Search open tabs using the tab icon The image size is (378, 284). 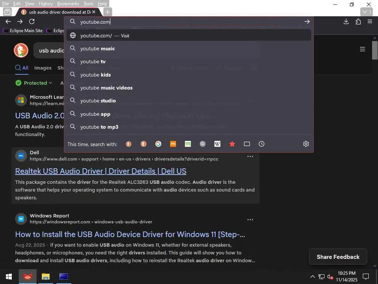(247, 144)
